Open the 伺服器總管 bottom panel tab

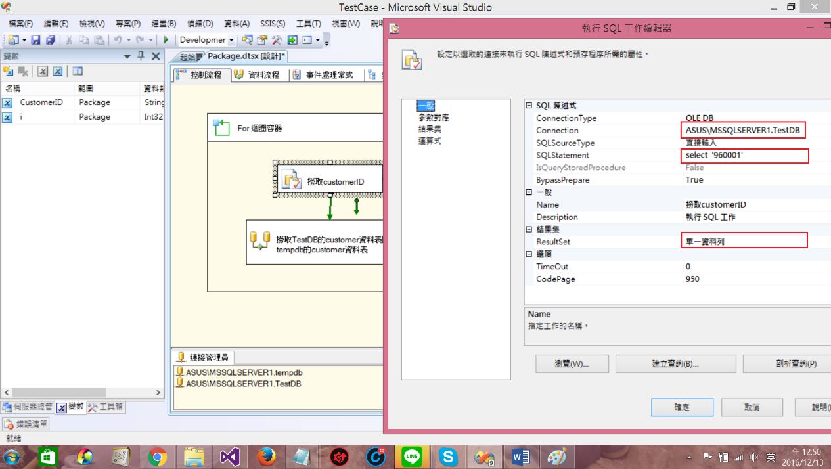[28, 407]
